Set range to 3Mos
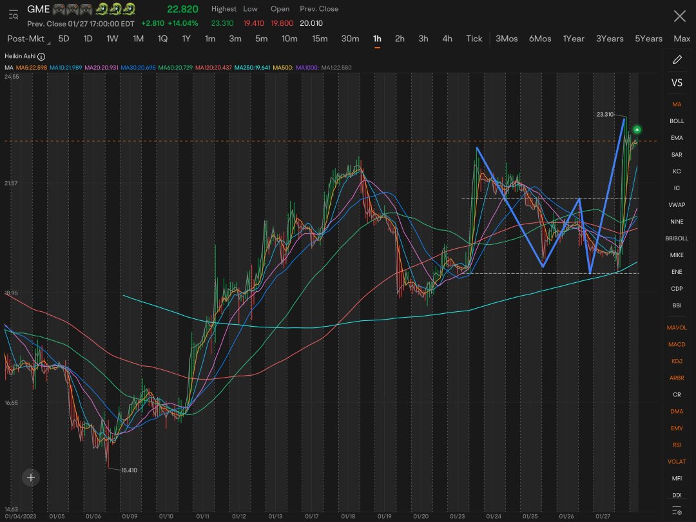The height and width of the screenshot is (522, 696). pos(507,39)
